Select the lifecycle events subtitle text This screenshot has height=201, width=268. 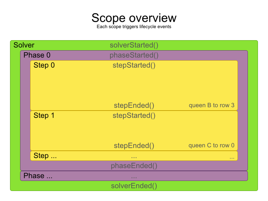point(134,27)
